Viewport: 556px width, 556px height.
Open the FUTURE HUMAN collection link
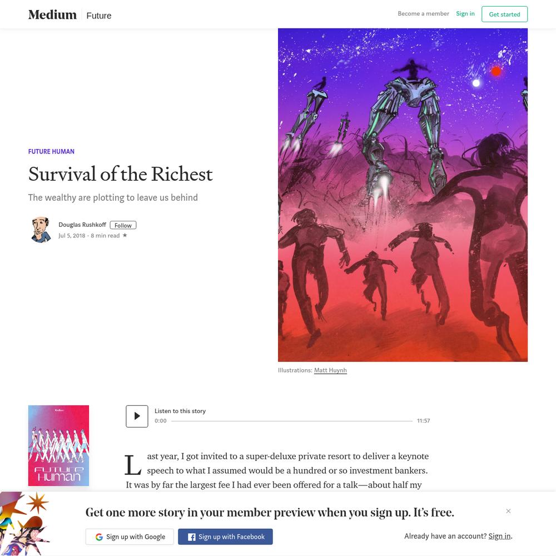(x=51, y=151)
